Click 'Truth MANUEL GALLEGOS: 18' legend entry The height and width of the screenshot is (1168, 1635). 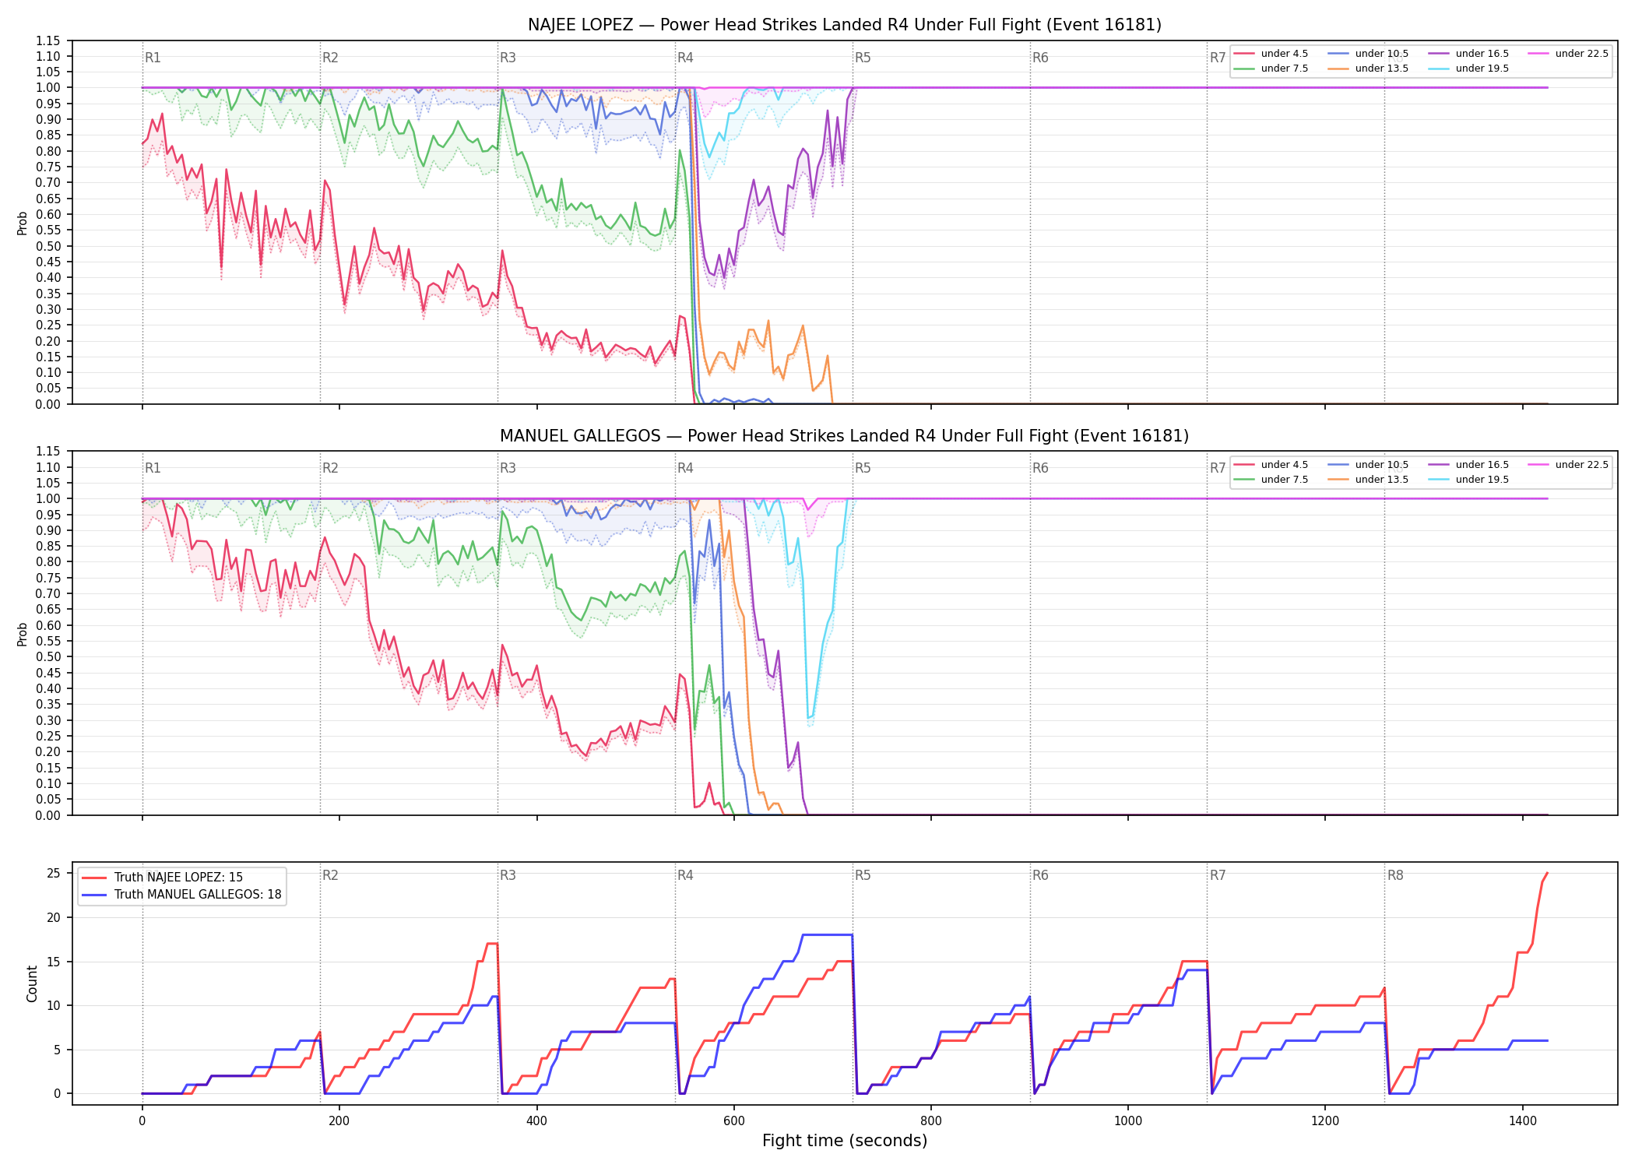point(181,895)
